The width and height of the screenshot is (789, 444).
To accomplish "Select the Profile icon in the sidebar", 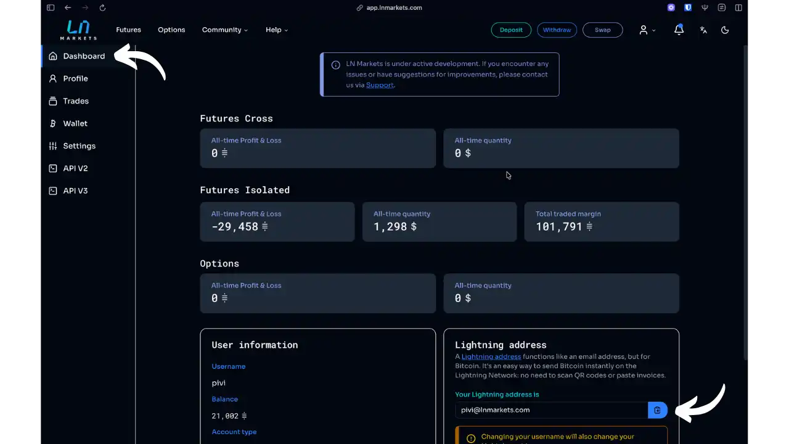I will pyautogui.click(x=52, y=78).
